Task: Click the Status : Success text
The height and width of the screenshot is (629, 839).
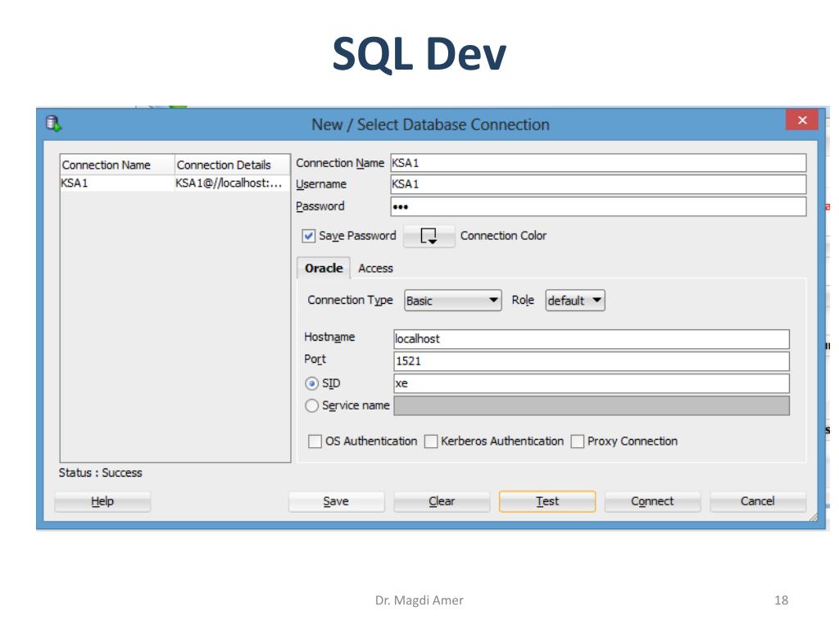Action: [101, 473]
